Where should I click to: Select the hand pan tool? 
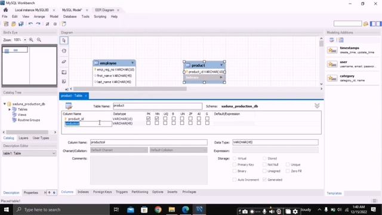click(64, 51)
